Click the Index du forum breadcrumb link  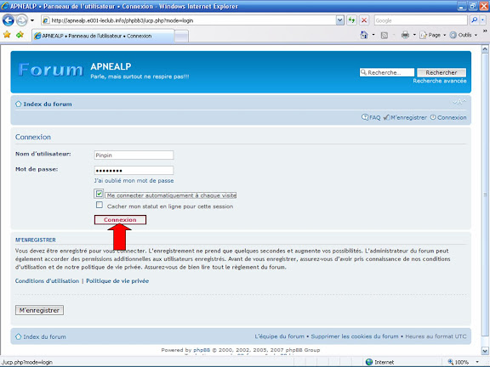coord(48,104)
